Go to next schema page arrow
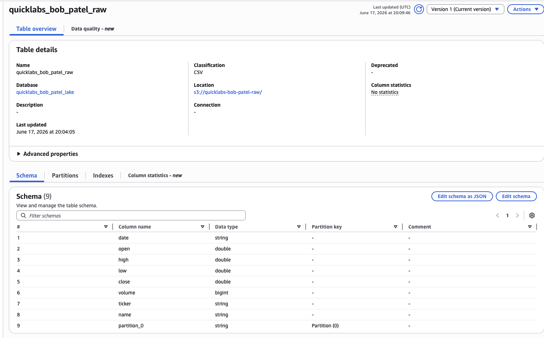Screen dimensions: 544x338 (517, 215)
